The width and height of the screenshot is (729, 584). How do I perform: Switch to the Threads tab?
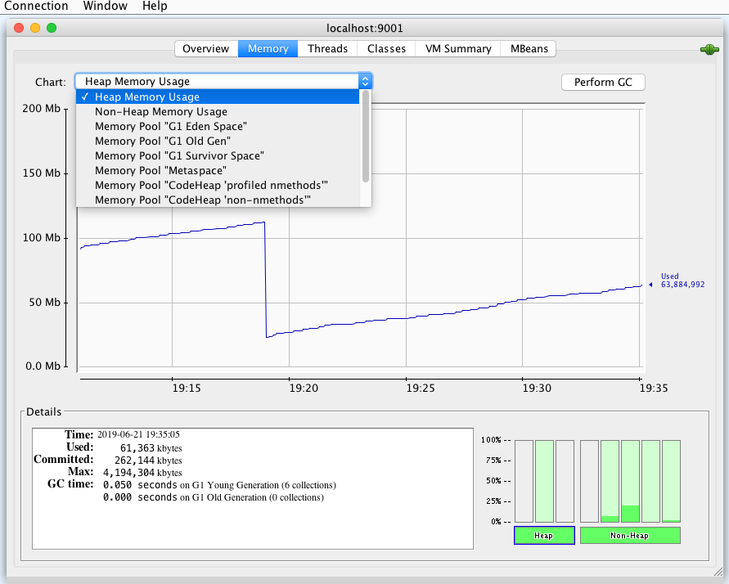coord(327,49)
